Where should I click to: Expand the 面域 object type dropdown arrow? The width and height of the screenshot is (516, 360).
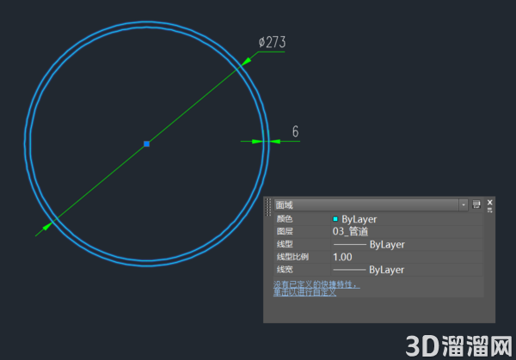[x=464, y=204]
